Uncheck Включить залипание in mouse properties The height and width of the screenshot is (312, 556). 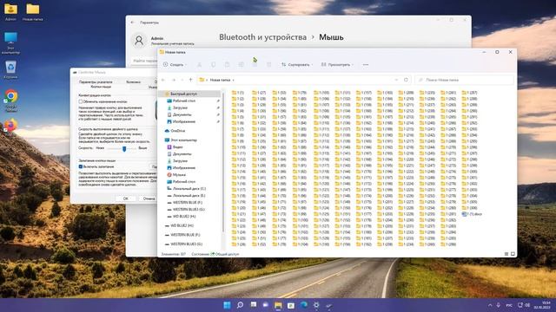pyautogui.click(x=81, y=166)
